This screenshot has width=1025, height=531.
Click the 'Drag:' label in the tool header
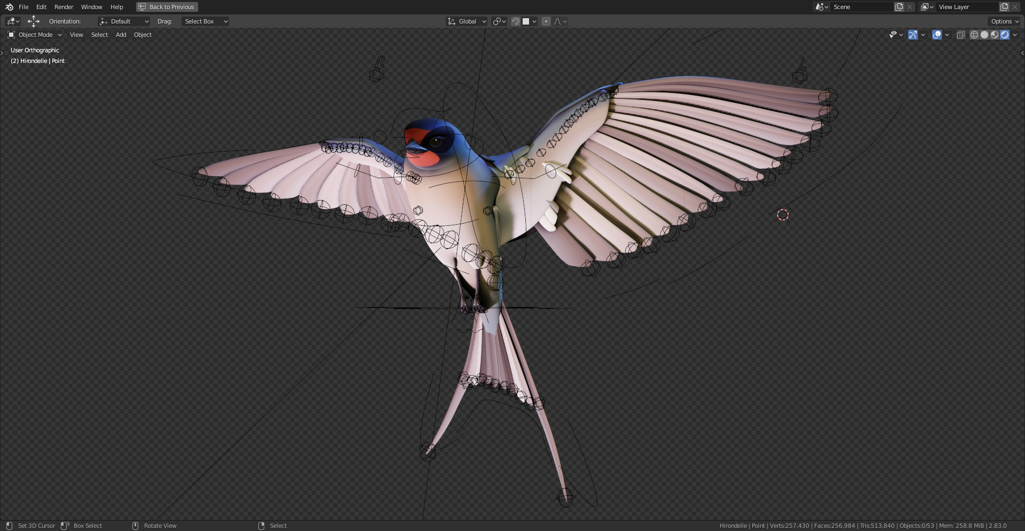164,21
